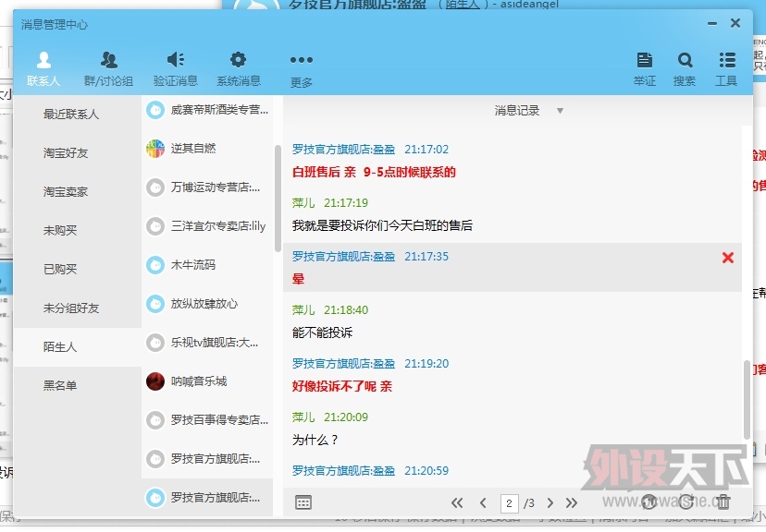Switch to 群/讨论组 tab
Screen dimensions: 766x532
(108, 68)
